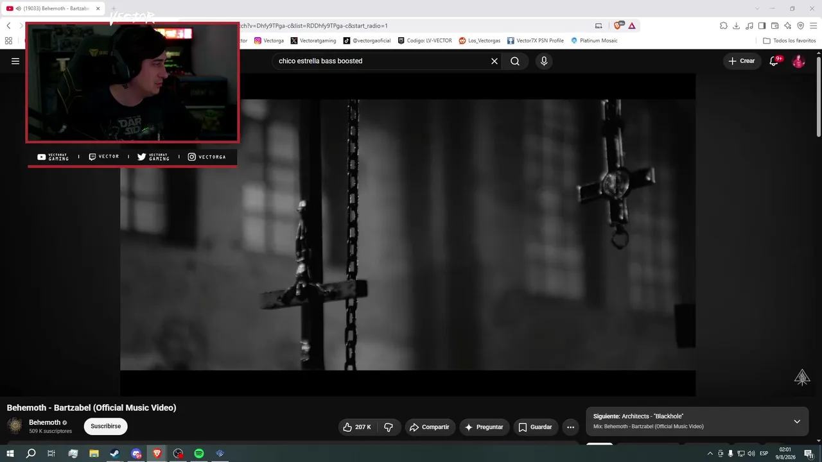Open the Vectorga Instagram bookmark
The height and width of the screenshot is (462, 822).
(269, 40)
